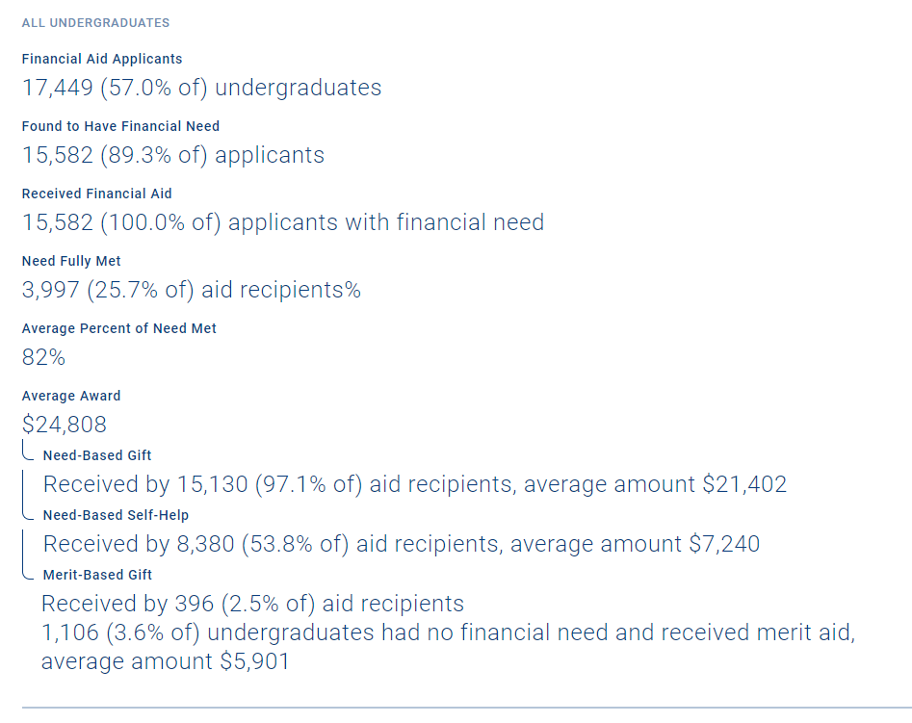Select the applicants with financial need value line
The height and width of the screenshot is (723, 912).
[283, 222]
